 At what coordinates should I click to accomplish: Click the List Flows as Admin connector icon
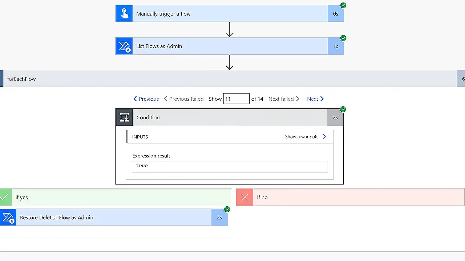click(x=124, y=46)
